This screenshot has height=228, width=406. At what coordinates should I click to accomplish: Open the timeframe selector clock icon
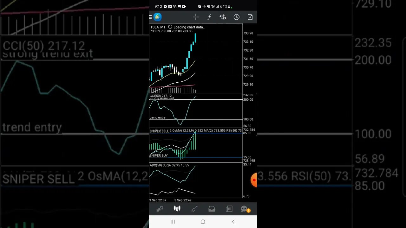tap(237, 17)
